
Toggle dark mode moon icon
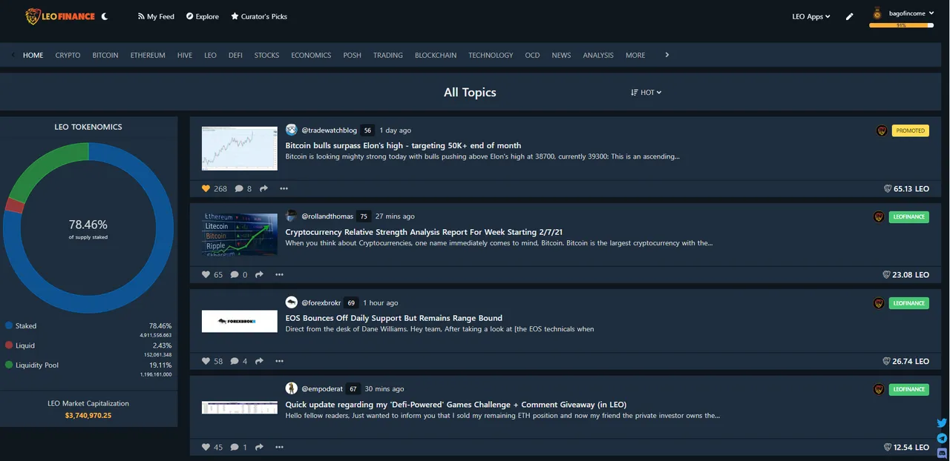click(x=105, y=16)
